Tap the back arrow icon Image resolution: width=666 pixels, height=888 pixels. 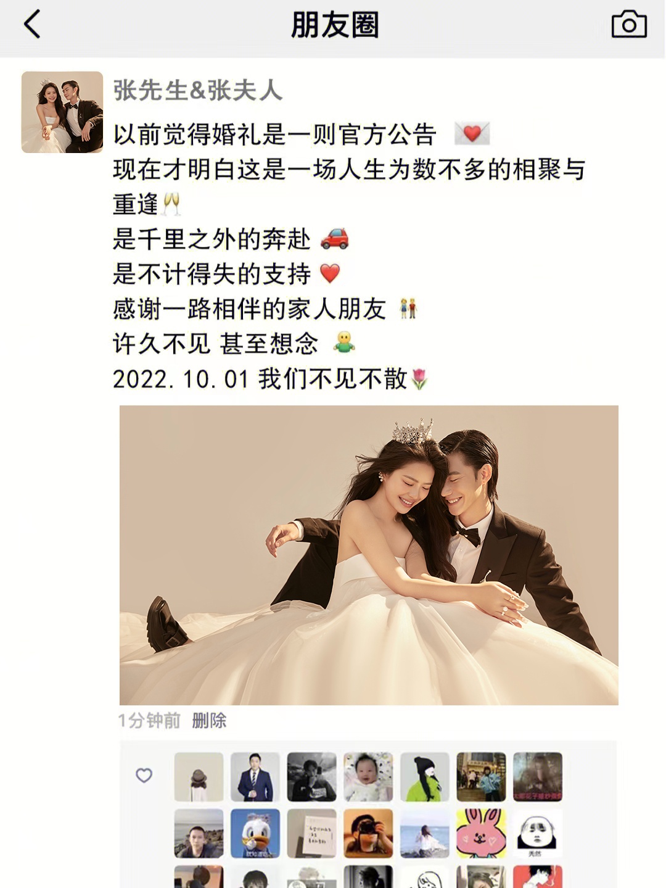[32, 25]
